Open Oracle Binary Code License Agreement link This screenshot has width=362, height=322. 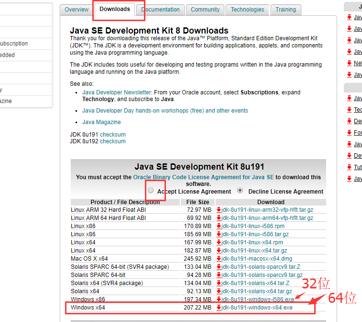[203, 177]
